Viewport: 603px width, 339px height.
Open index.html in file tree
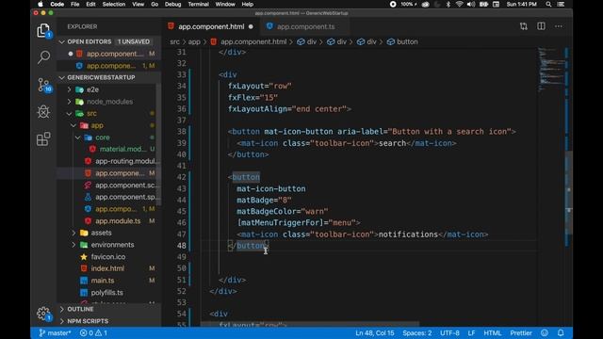click(107, 268)
